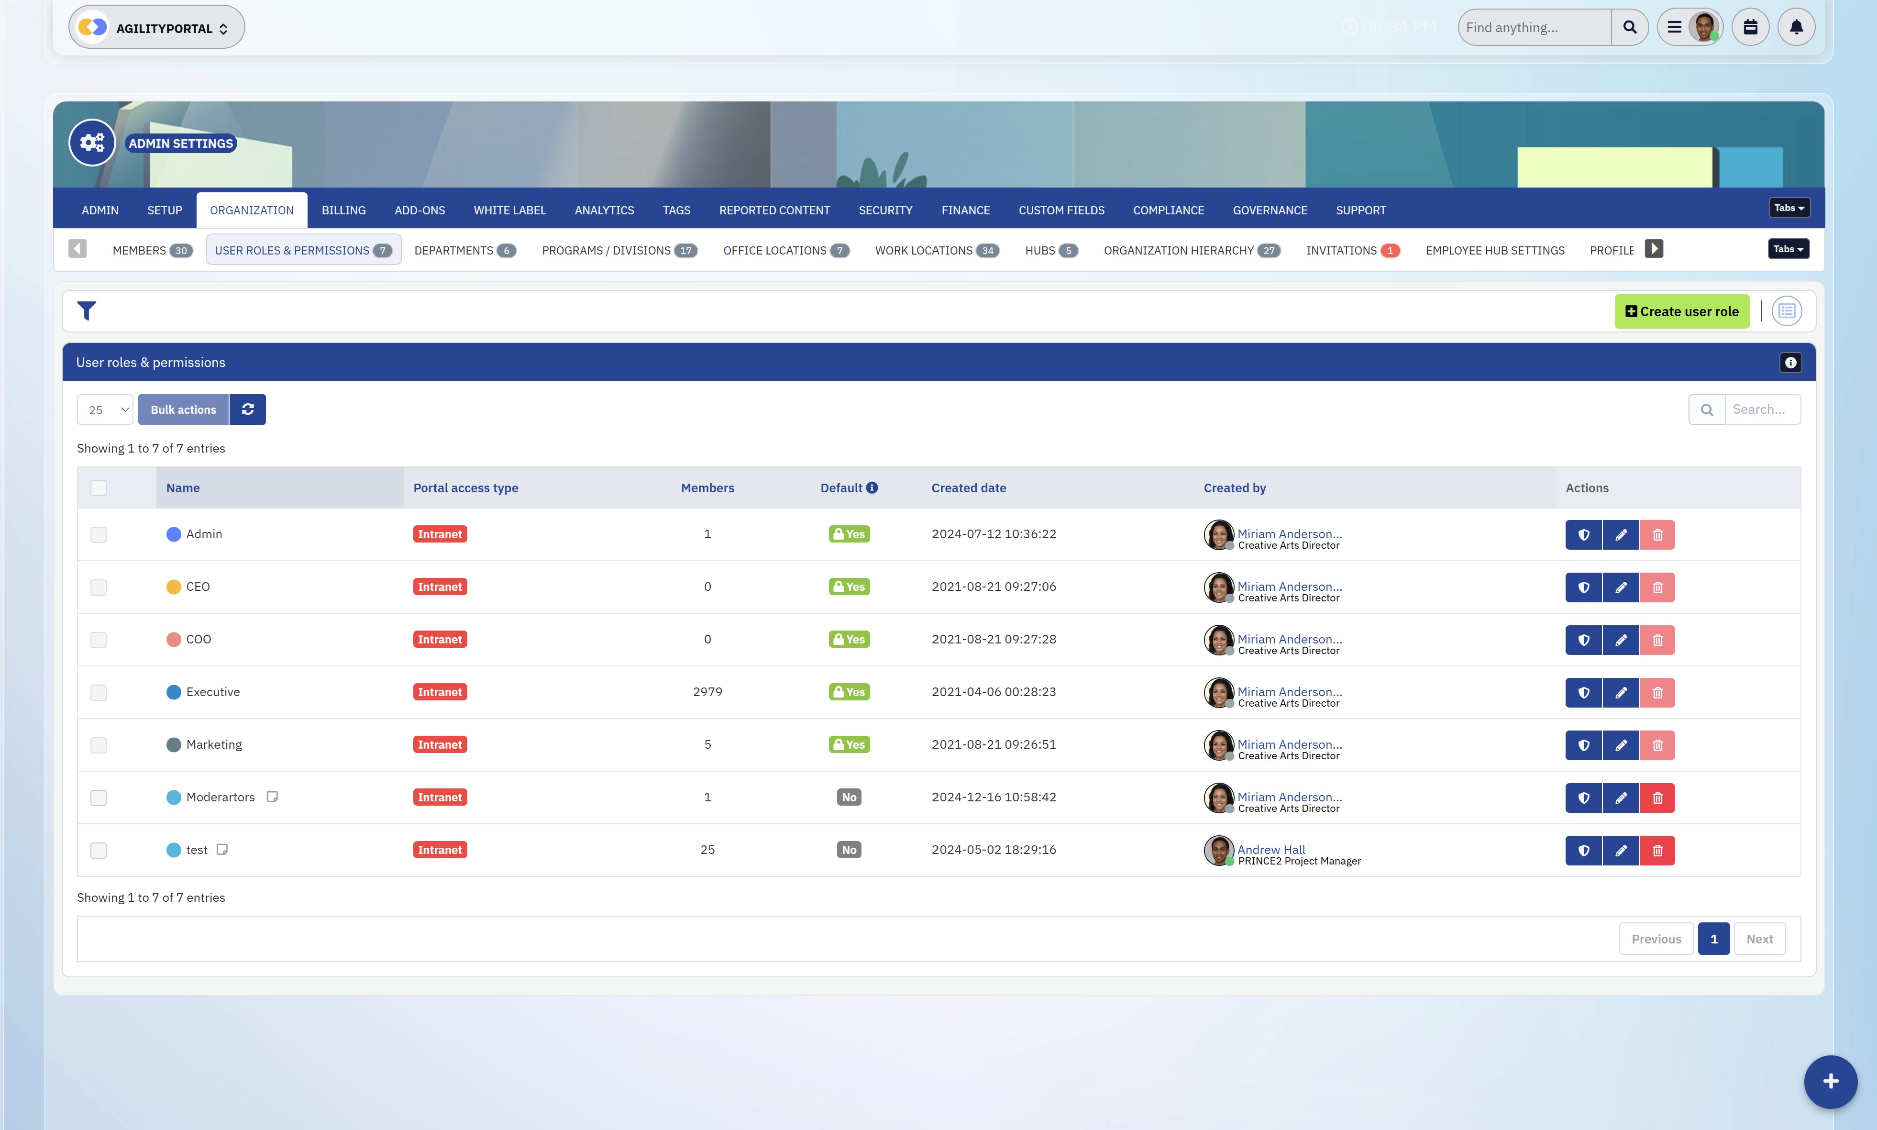Click the info icon in panel header
The height and width of the screenshot is (1130, 1877).
coord(1790,363)
